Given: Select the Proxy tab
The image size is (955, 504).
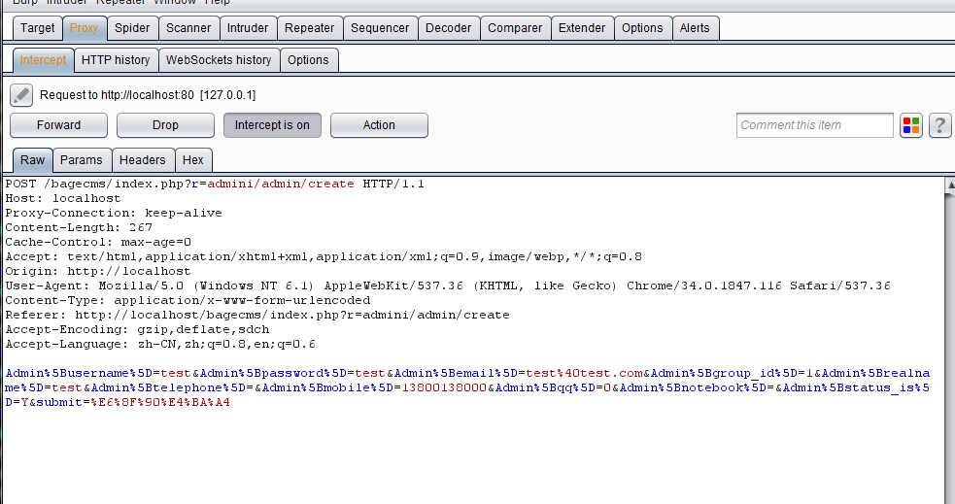Looking at the screenshot, I should [85, 28].
